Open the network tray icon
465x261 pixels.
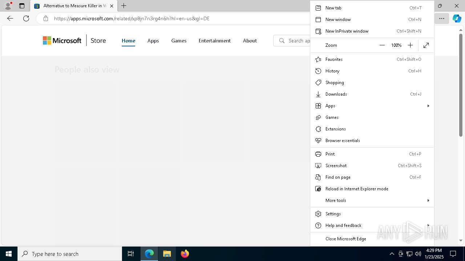coord(409,254)
